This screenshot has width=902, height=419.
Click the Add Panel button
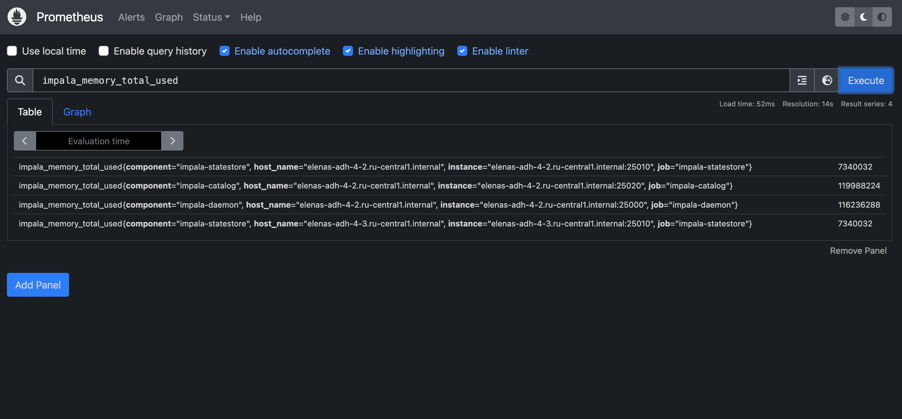point(38,285)
